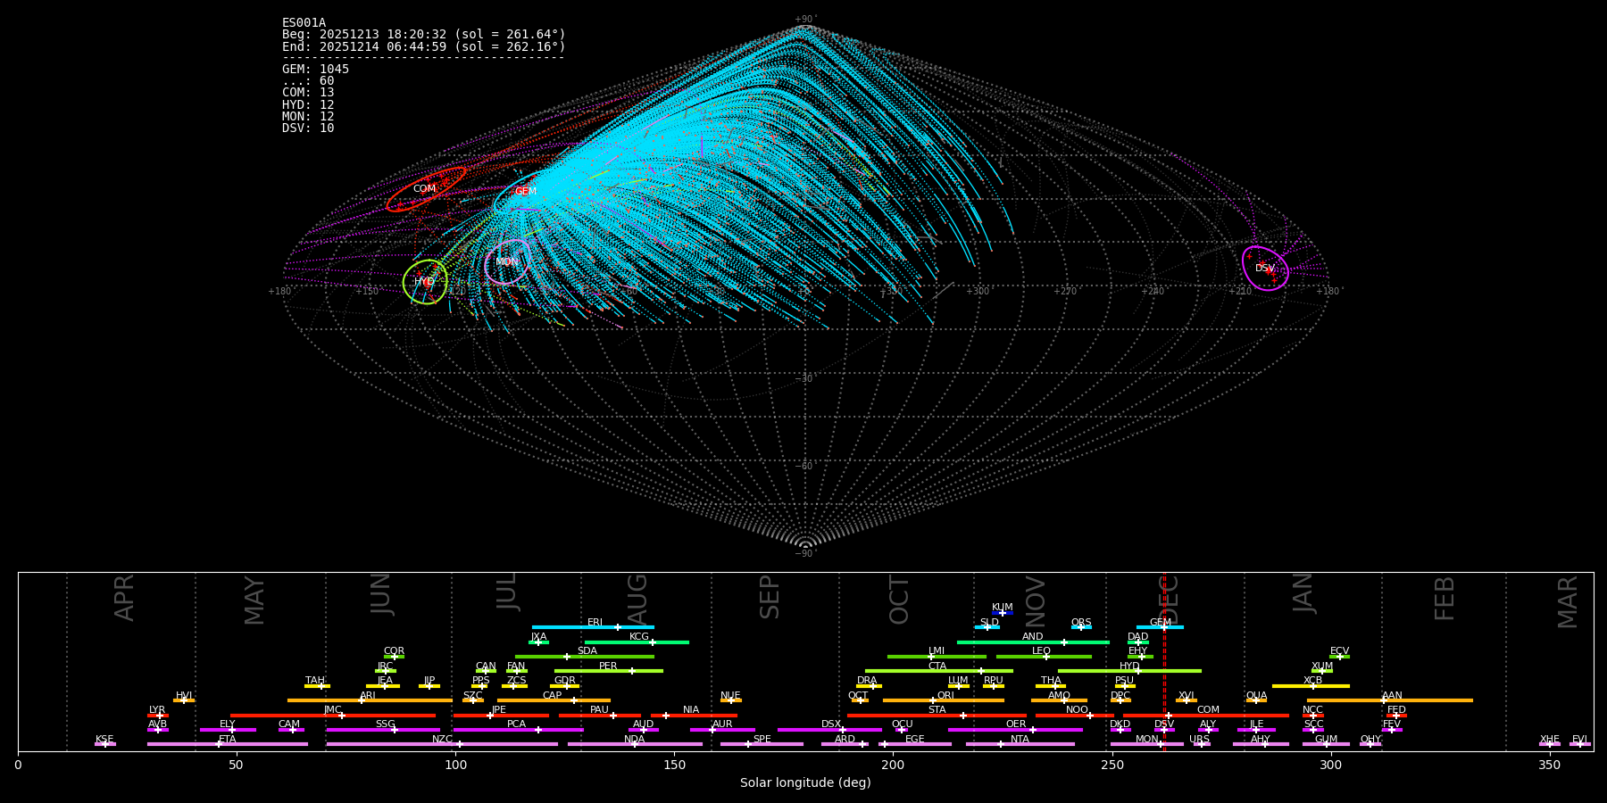Viewport: 1607px width, 803px height.
Task: Click the HVI shower bar label
Action: pos(184,696)
